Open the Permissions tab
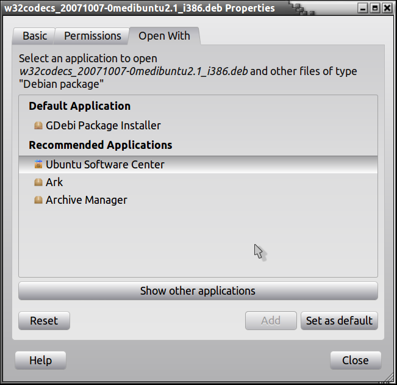The height and width of the screenshot is (385, 397). point(93,36)
